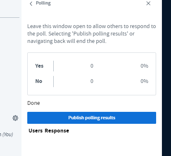Click the 0% figure for Yes

click(144, 66)
